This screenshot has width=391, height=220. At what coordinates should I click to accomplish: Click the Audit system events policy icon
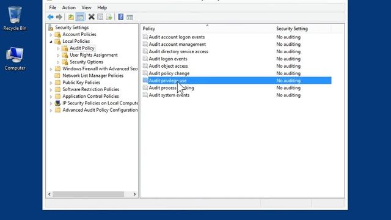point(145,95)
